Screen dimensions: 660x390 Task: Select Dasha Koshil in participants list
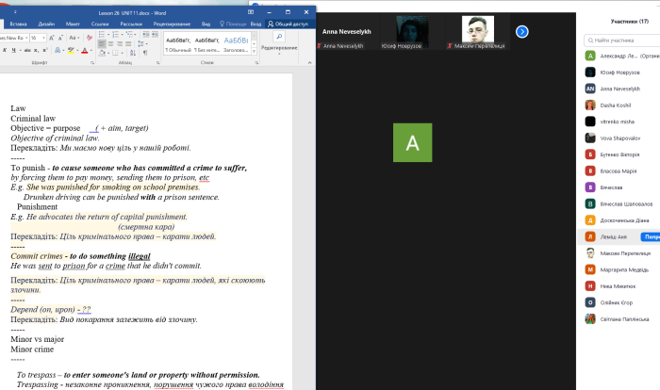click(616, 105)
